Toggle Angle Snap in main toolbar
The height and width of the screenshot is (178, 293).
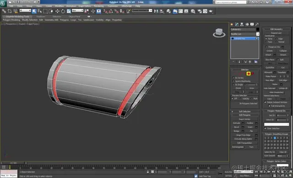[x=111, y=11]
